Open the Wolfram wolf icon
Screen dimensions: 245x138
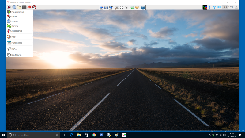coord(34,7)
